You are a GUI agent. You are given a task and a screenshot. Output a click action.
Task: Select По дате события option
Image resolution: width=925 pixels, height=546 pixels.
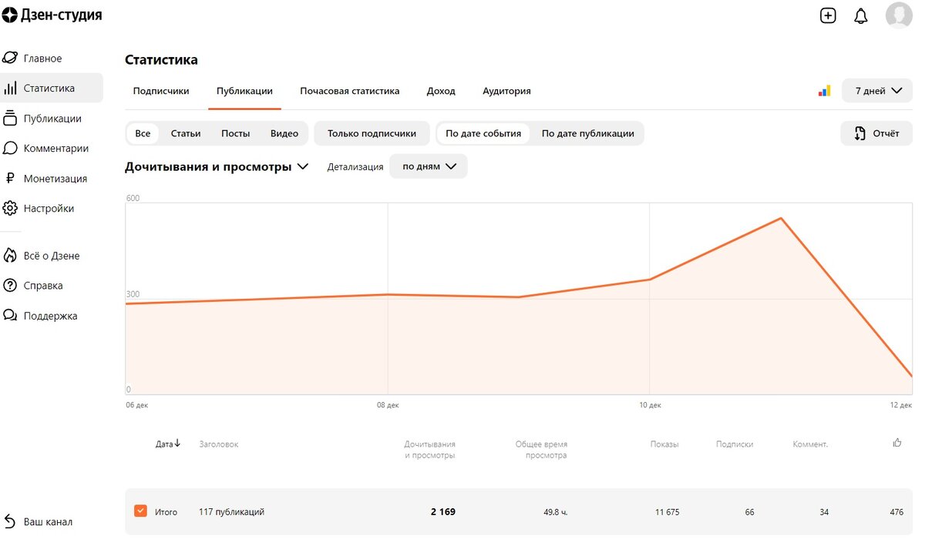[x=483, y=133]
